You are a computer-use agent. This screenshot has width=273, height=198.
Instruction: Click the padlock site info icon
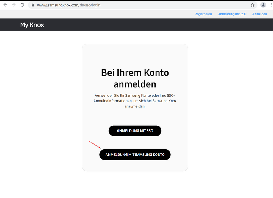point(33,5)
